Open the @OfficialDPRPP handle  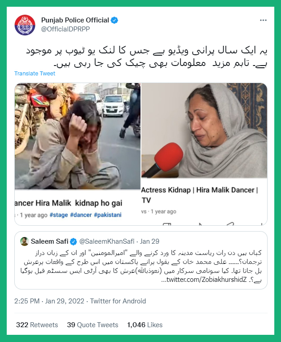pos(65,29)
